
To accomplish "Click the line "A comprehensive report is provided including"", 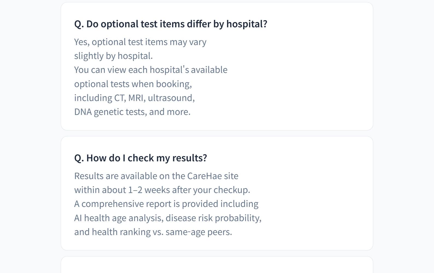I will point(166,204).
